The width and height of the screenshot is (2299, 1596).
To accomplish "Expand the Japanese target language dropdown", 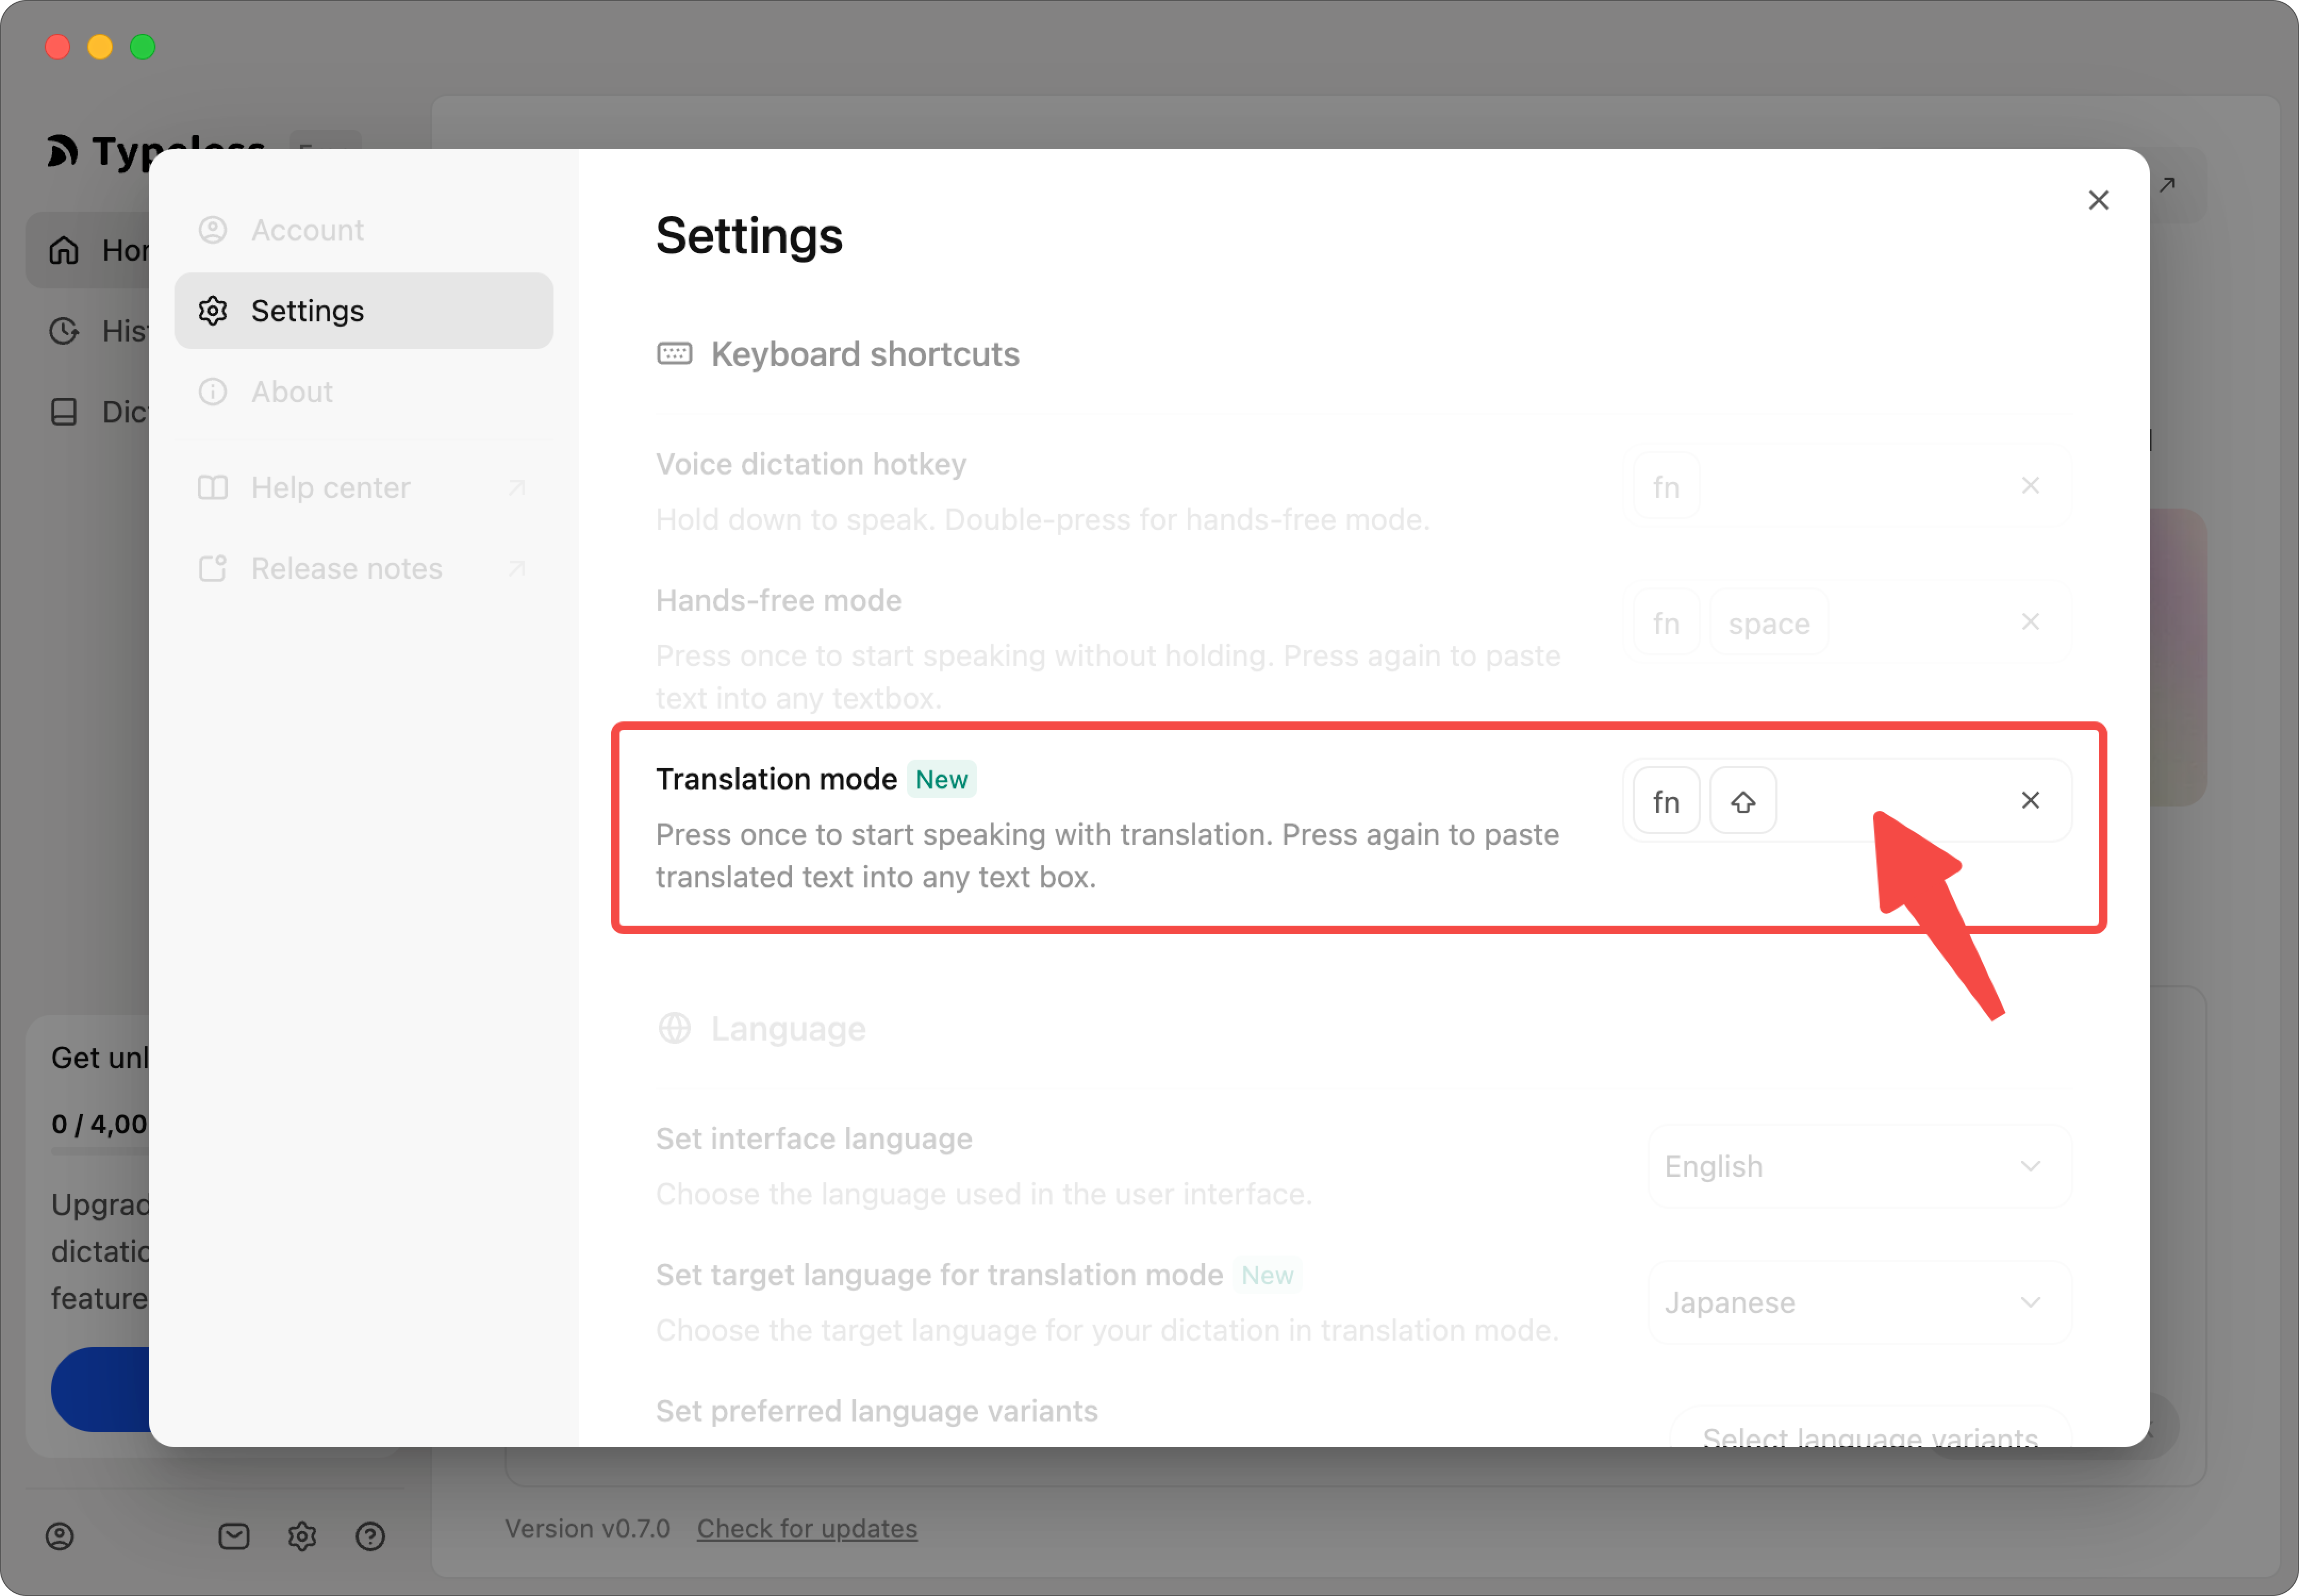I will coord(1858,1302).
